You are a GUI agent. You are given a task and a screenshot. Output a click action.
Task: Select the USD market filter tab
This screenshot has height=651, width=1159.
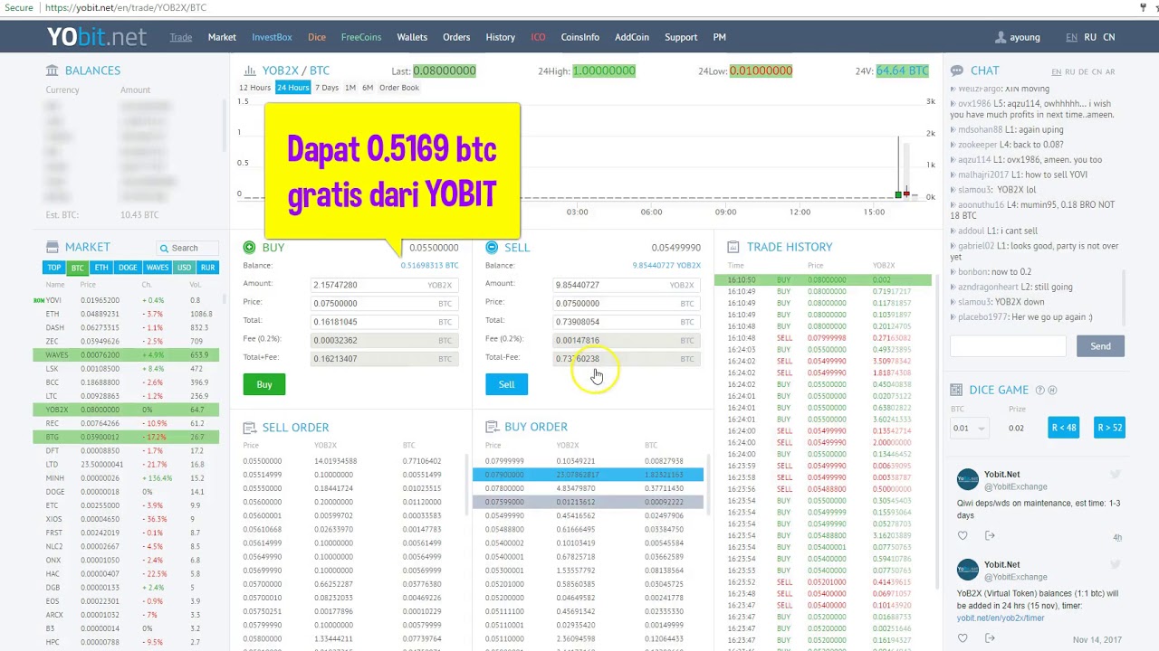[185, 268]
